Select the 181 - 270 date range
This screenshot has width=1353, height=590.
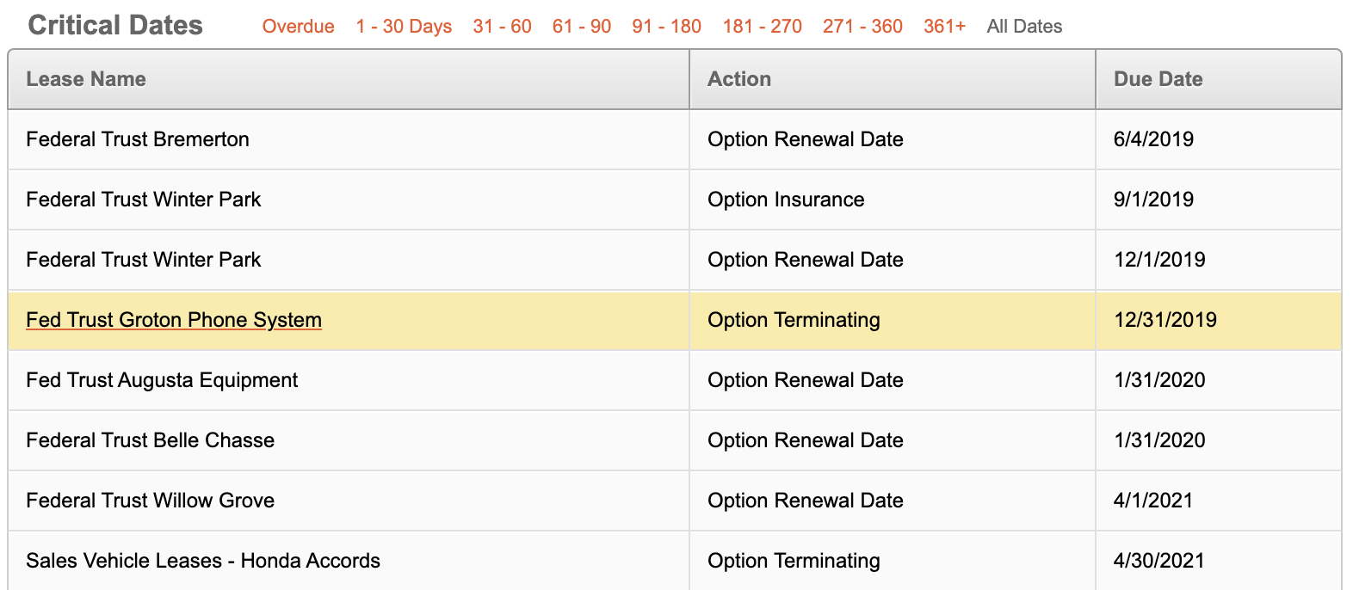point(762,27)
